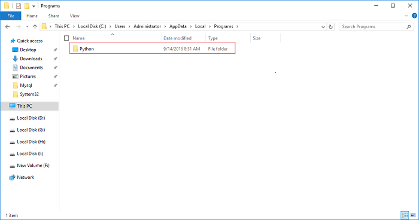
Task: Click pin icon beside Documents
Action: pos(55,68)
